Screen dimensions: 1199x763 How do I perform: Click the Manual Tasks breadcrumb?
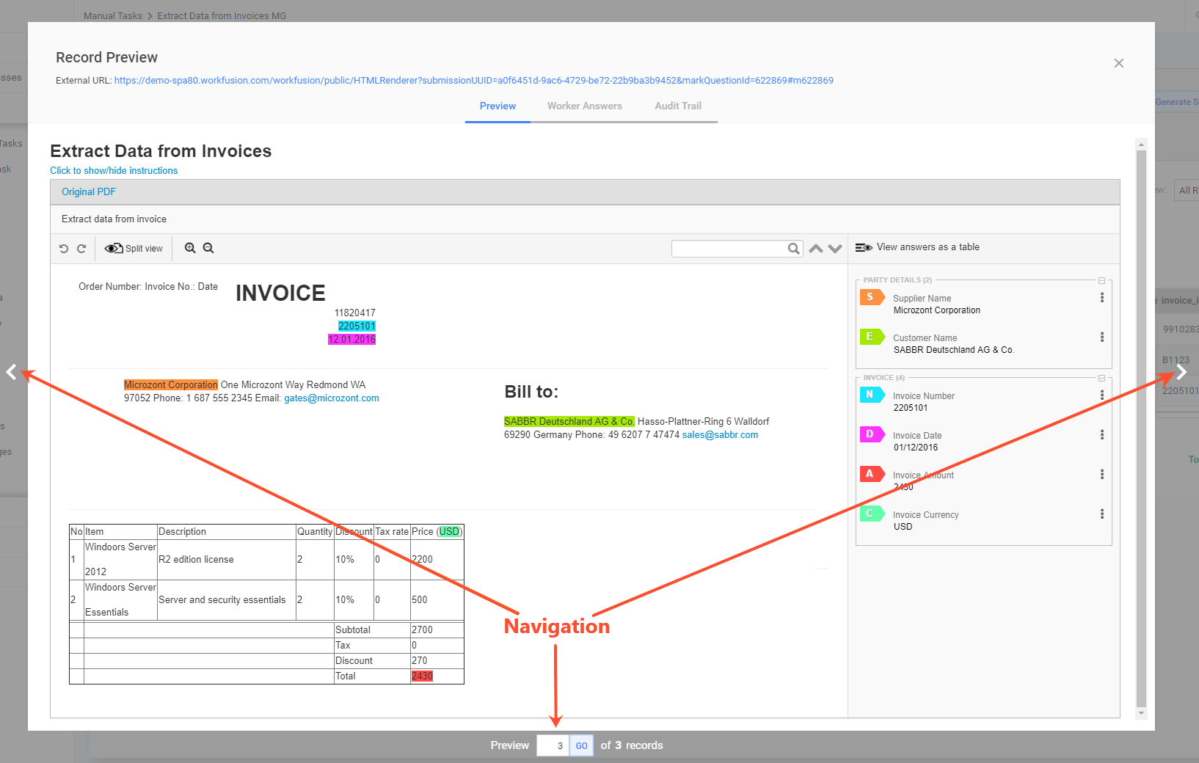pos(113,16)
